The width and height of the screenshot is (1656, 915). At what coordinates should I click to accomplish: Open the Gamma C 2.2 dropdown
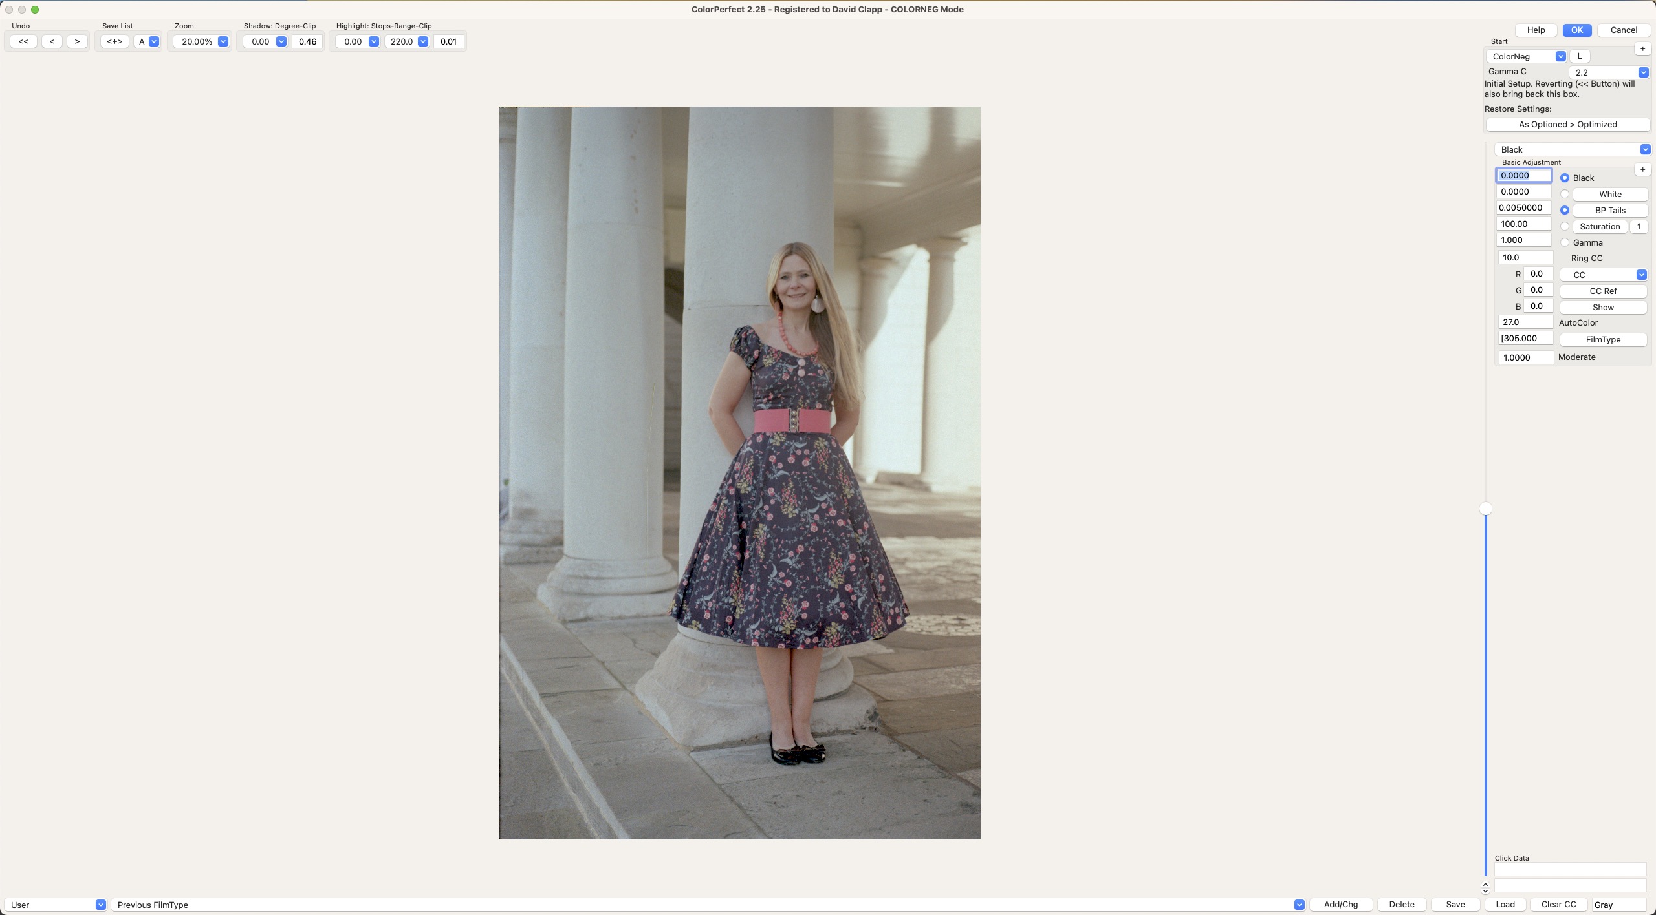coord(1643,72)
